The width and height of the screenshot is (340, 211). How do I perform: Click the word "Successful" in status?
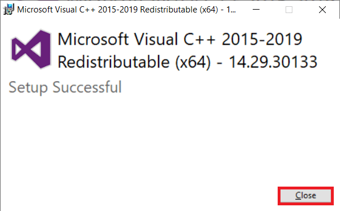point(87,87)
